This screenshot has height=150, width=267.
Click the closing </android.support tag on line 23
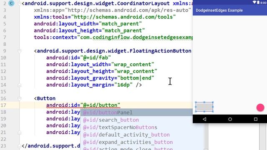point(51,146)
